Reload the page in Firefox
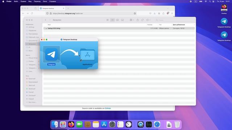This screenshot has width=232, height=130. [x=32, y=13]
